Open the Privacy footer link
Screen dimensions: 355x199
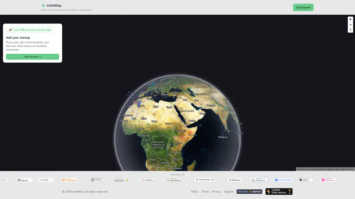(216, 192)
